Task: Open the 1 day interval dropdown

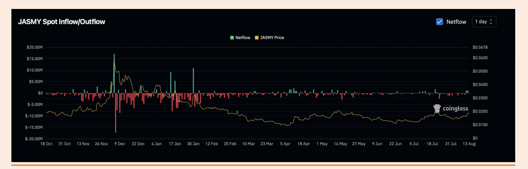Action: point(484,21)
